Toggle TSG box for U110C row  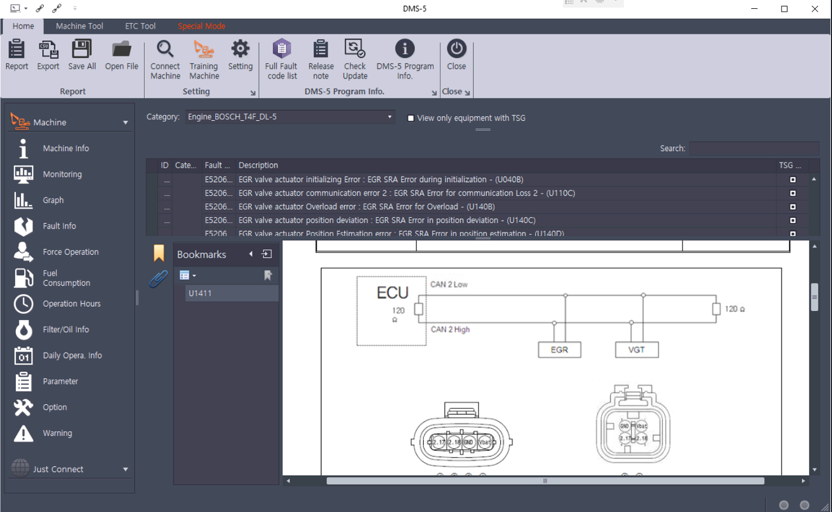pos(793,193)
